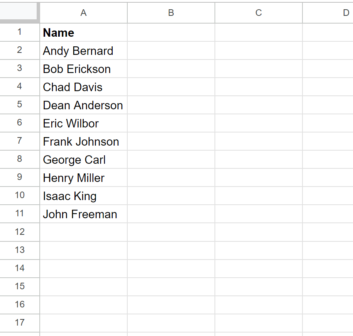Viewport: 353px width, 336px height.
Task: Select the Eric Wilbor cell
Action: point(83,123)
